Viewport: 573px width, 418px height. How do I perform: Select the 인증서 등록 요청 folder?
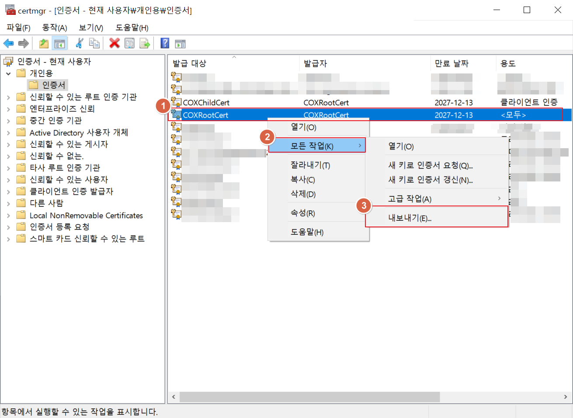59,226
